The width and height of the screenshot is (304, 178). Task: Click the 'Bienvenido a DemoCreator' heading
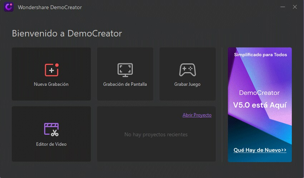[67, 34]
